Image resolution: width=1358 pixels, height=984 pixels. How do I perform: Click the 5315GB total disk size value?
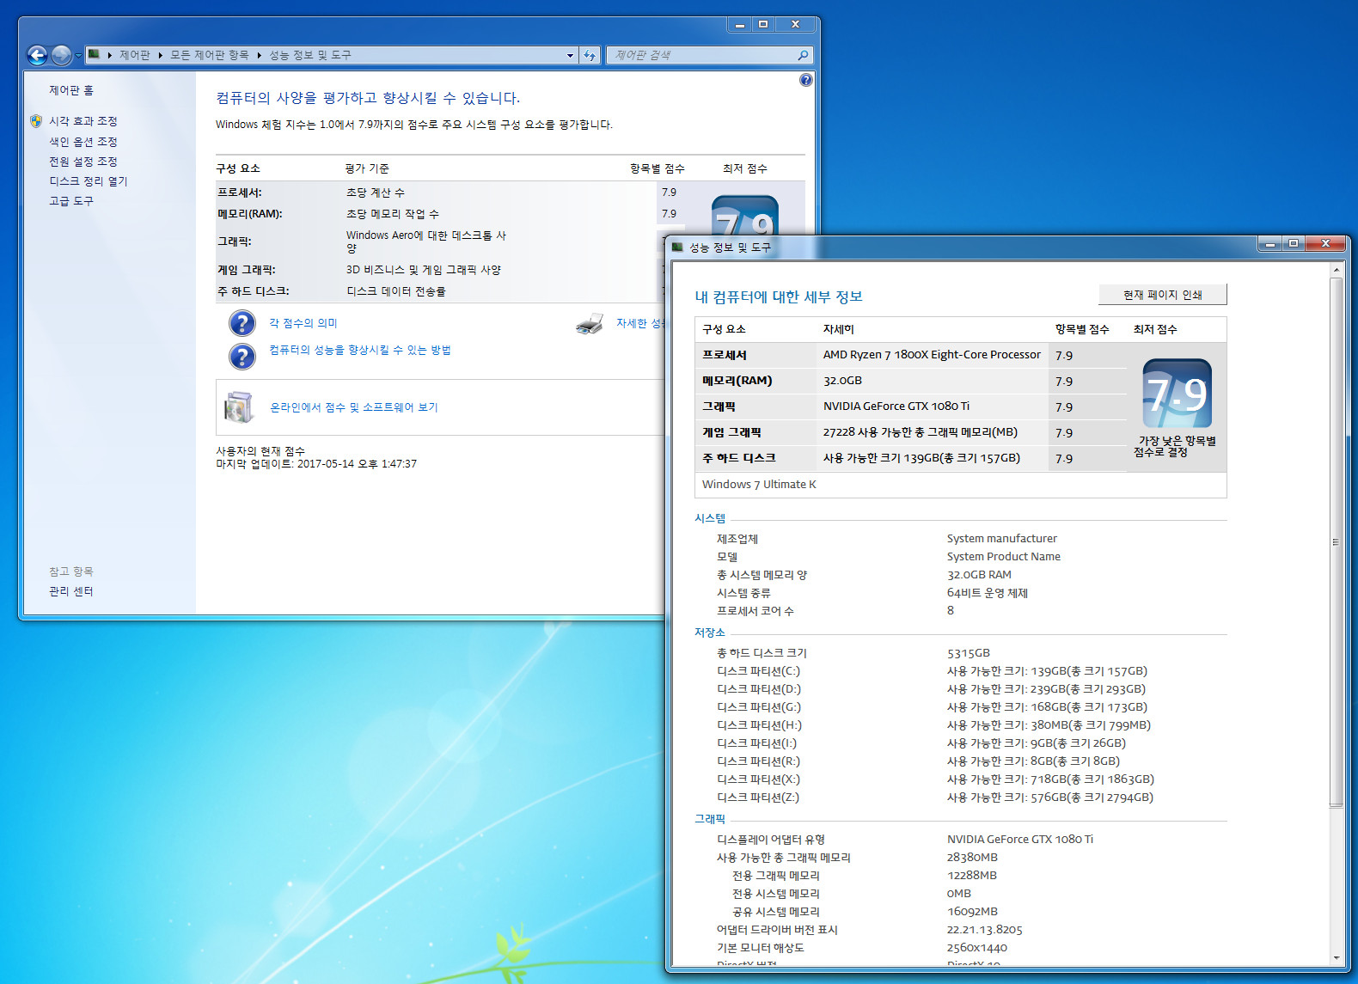coord(969,653)
